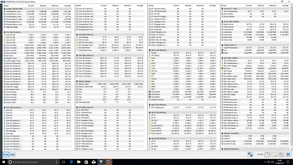Select the Page File Usage row
Image resolution: width=293 pixels, height=165 pixels.
pyautogui.click(x=38, y=27)
